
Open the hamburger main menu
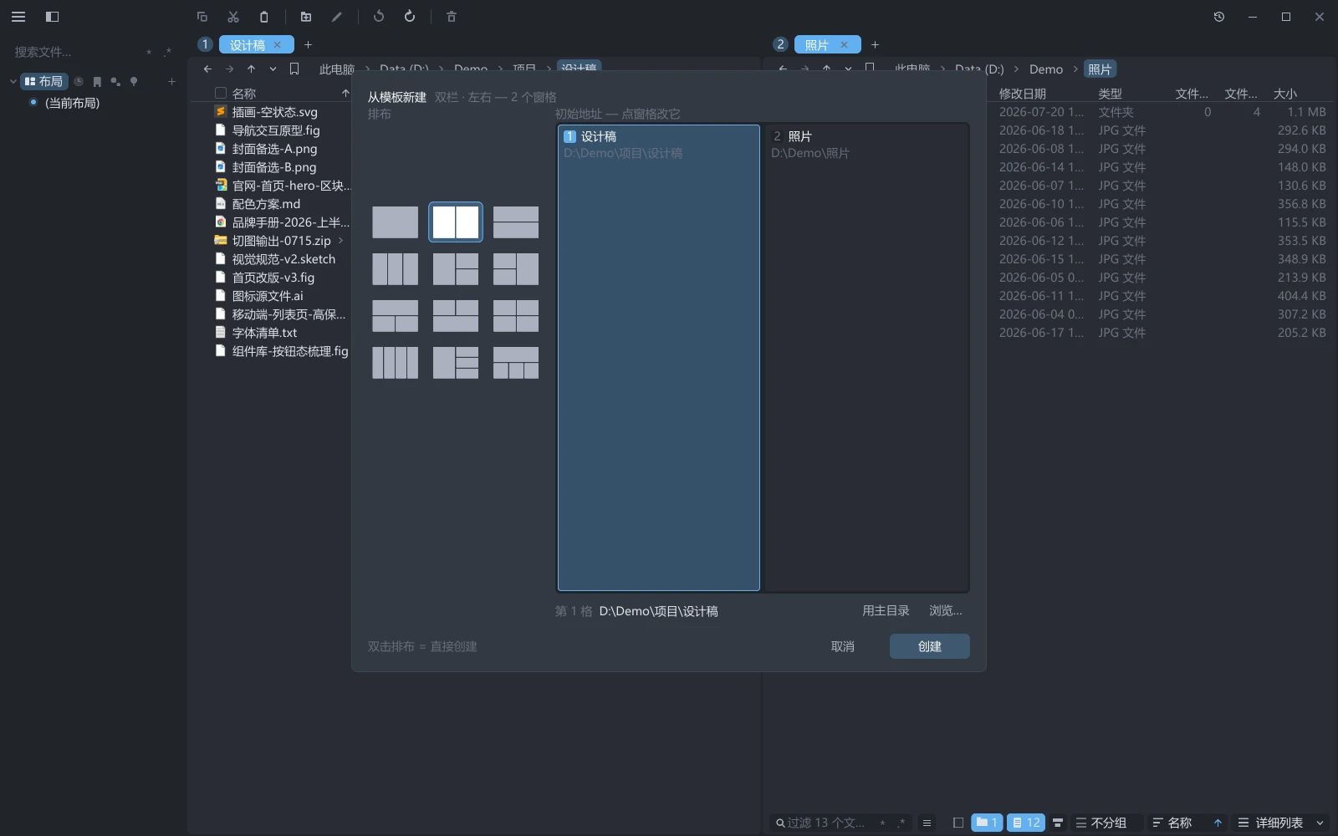click(18, 17)
